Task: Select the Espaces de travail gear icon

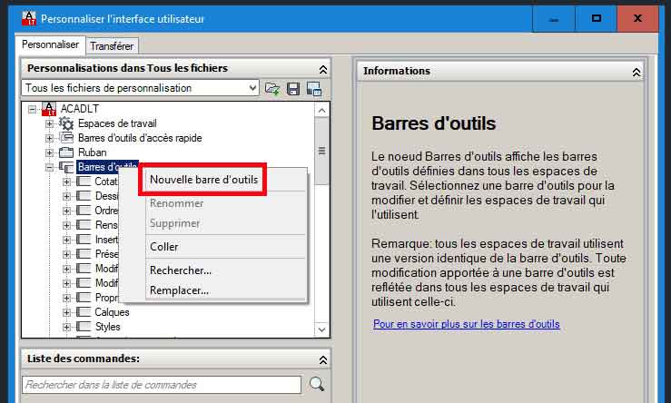Action: pos(66,123)
